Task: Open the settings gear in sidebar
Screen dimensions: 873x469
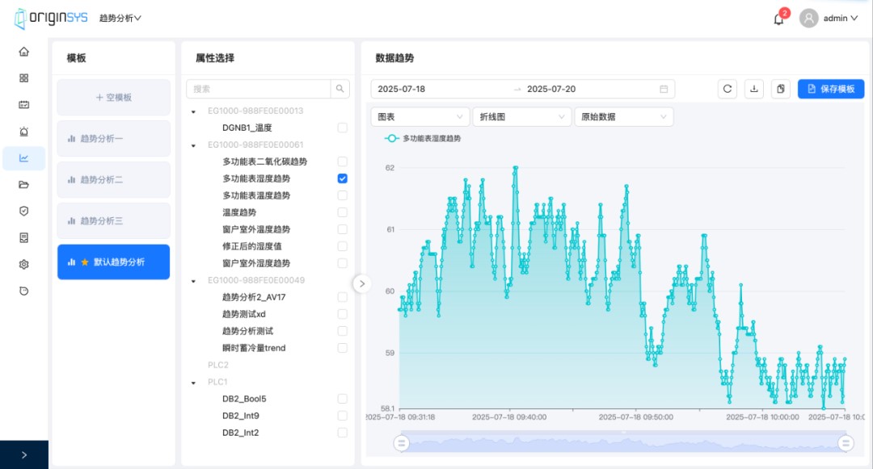Action: click(24, 264)
